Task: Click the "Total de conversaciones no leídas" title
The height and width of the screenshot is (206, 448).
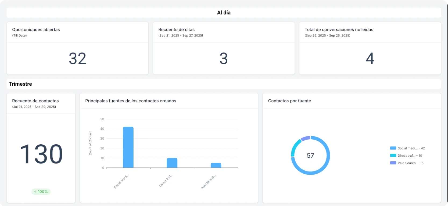Action: coord(339,30)
